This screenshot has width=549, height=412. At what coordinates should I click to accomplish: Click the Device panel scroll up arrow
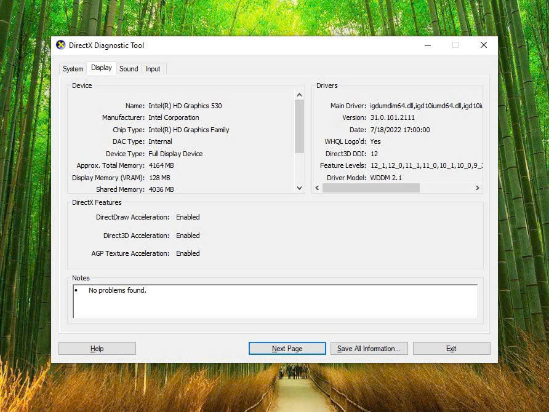click(300, 95)
